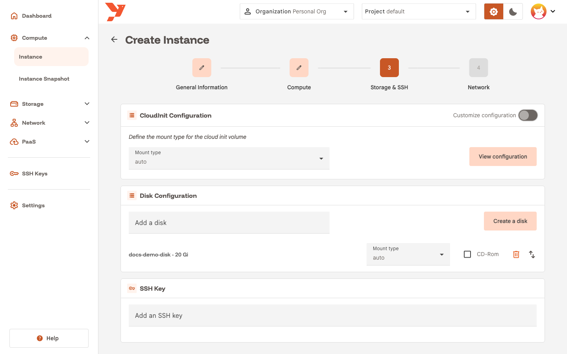Screen dimensions: 567x354
Task: Click the SSH Key section key icon
Action: [x=132, y=288]
